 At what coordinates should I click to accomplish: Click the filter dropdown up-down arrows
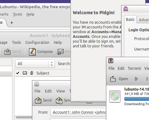[x=52, y=63]
